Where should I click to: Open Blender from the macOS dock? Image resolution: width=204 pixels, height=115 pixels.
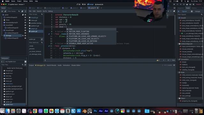tap(84, 111)
